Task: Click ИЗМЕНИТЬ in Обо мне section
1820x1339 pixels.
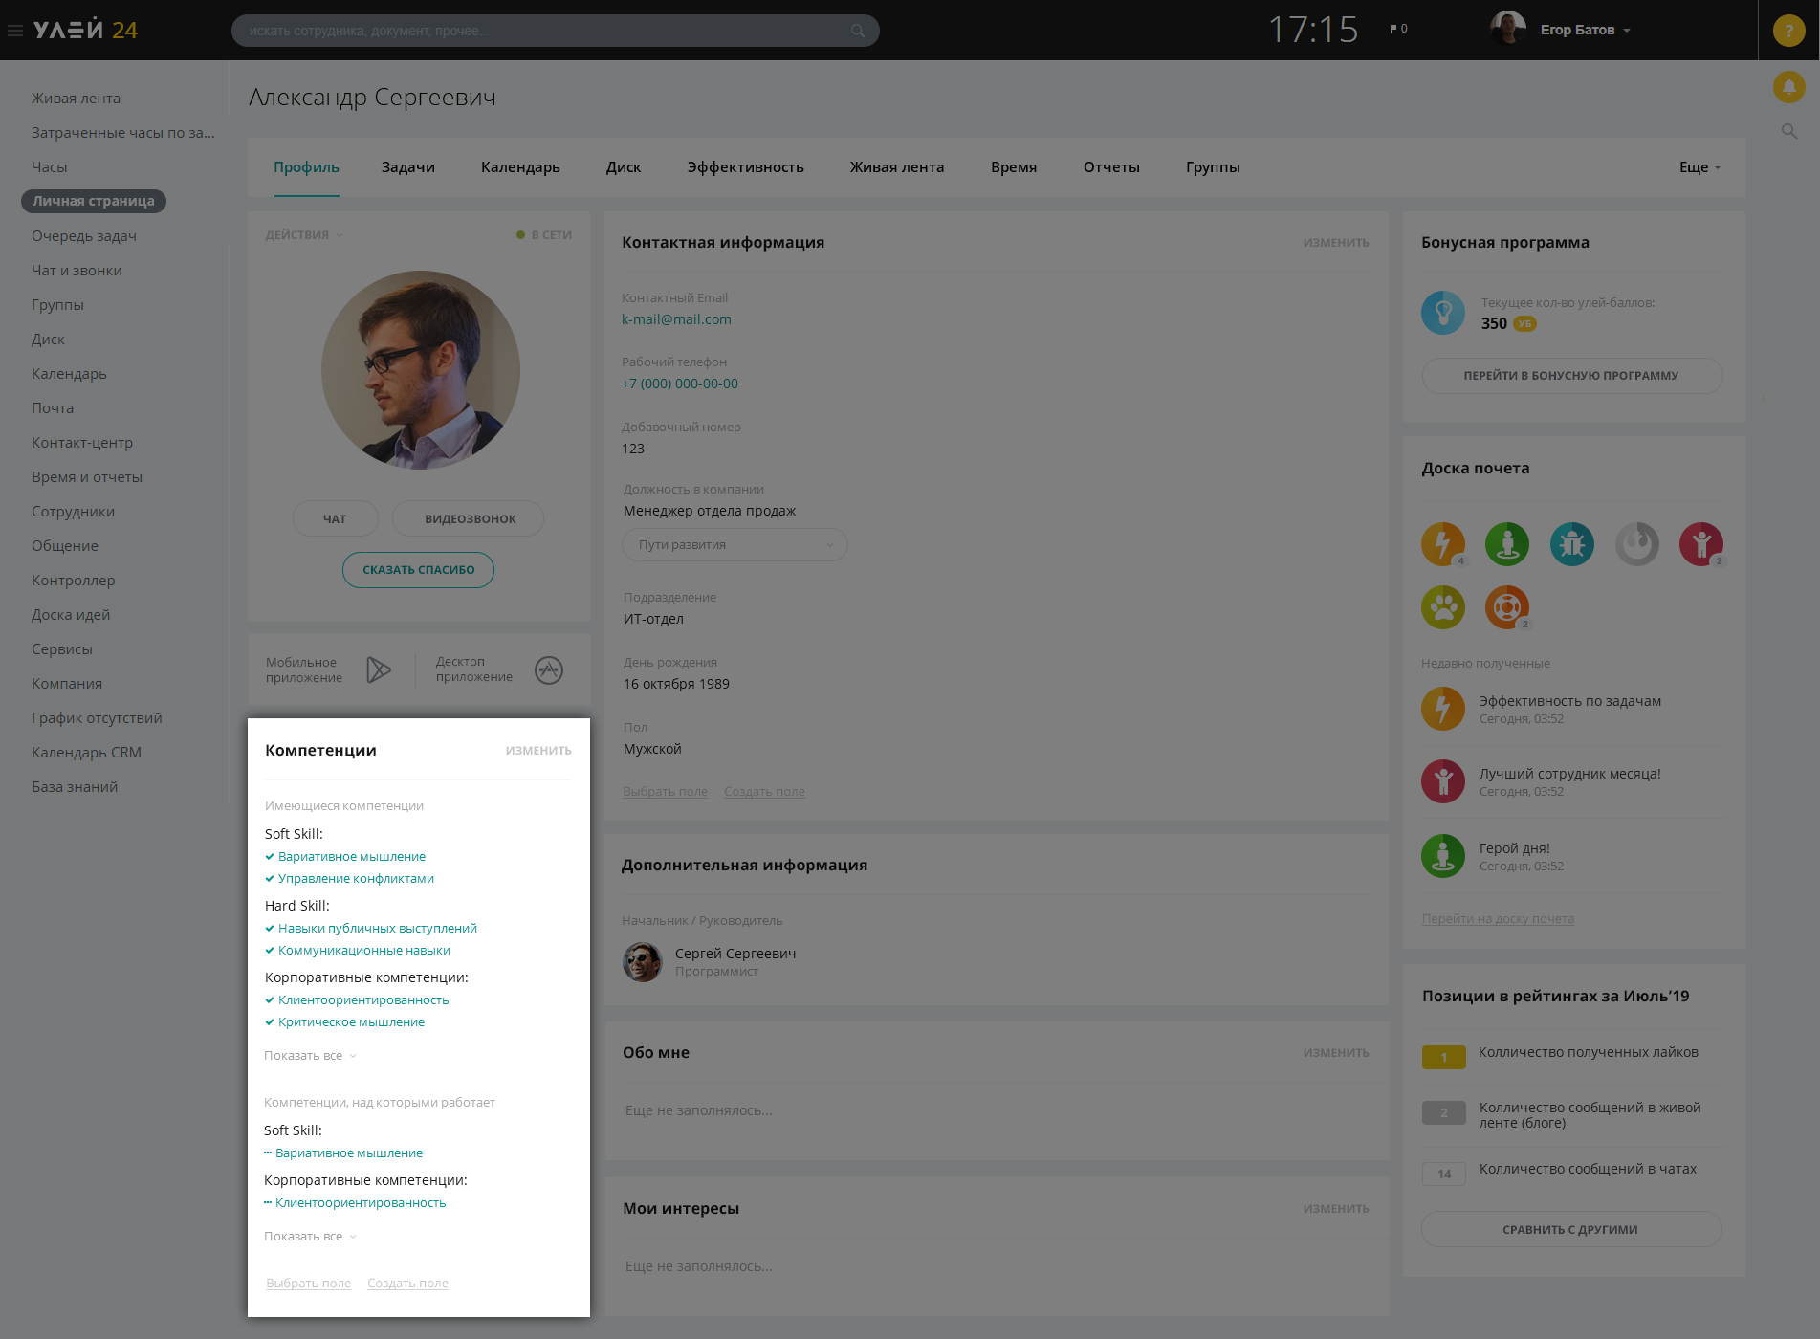Action: click(1335, 1053)
